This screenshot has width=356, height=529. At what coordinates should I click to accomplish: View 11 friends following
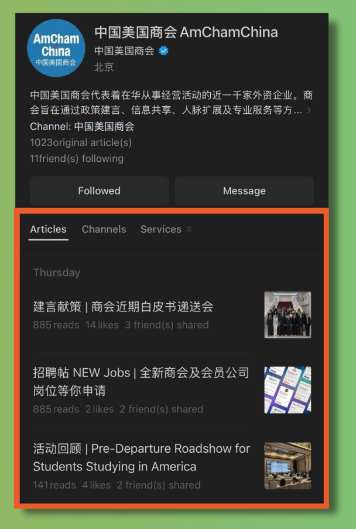tap(77, 158)
